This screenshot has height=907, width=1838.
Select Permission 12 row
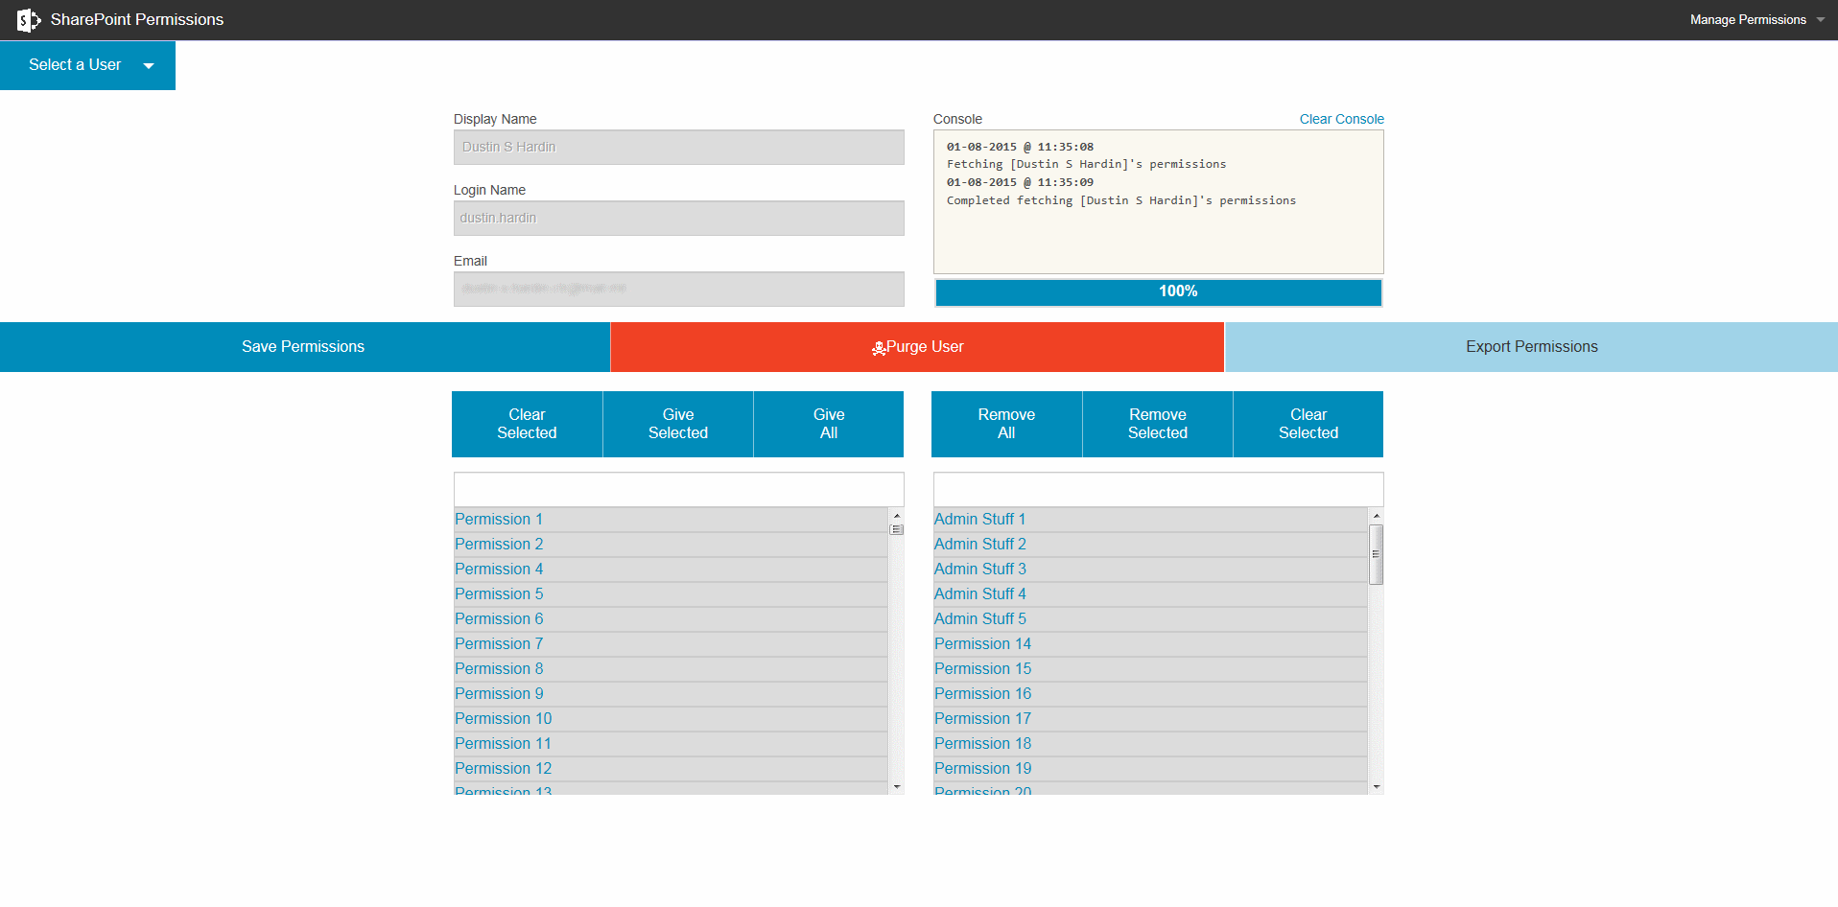click(x=671, y=769)
